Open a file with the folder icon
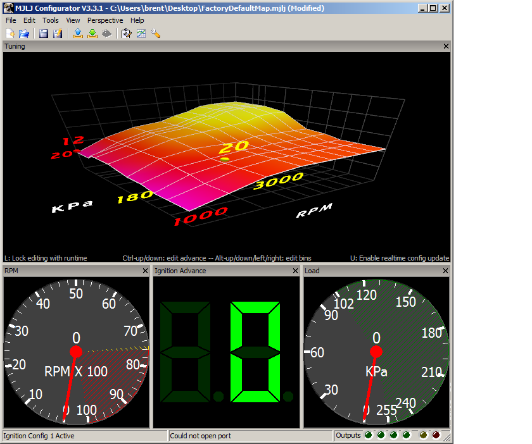 pyautogui.click(x=24, y=34)
